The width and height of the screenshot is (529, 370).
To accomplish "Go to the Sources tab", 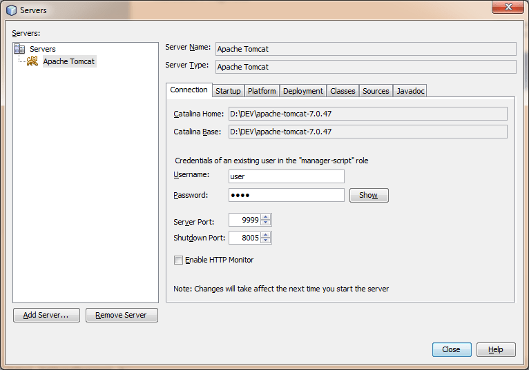I will pos(376,91).
